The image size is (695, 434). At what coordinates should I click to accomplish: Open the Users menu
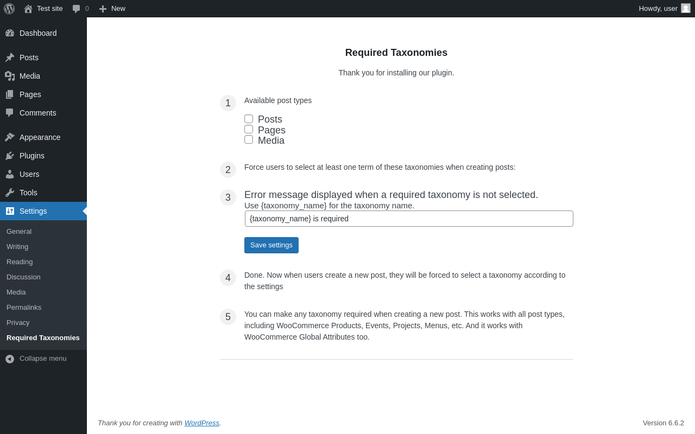coord(43,174)
